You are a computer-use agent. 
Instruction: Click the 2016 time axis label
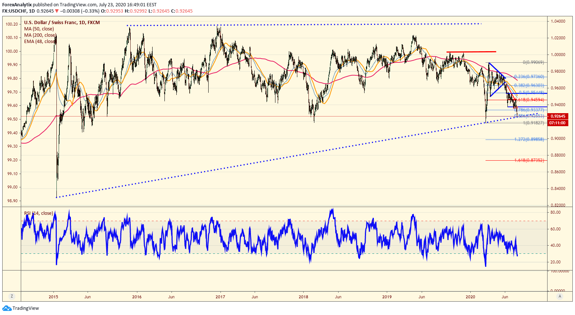point(137,297)
